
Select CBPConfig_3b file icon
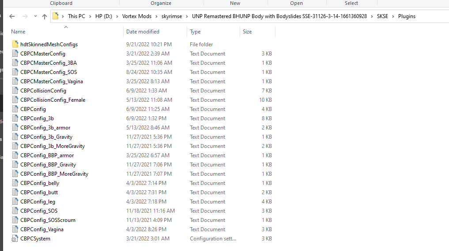coord(15,118)
